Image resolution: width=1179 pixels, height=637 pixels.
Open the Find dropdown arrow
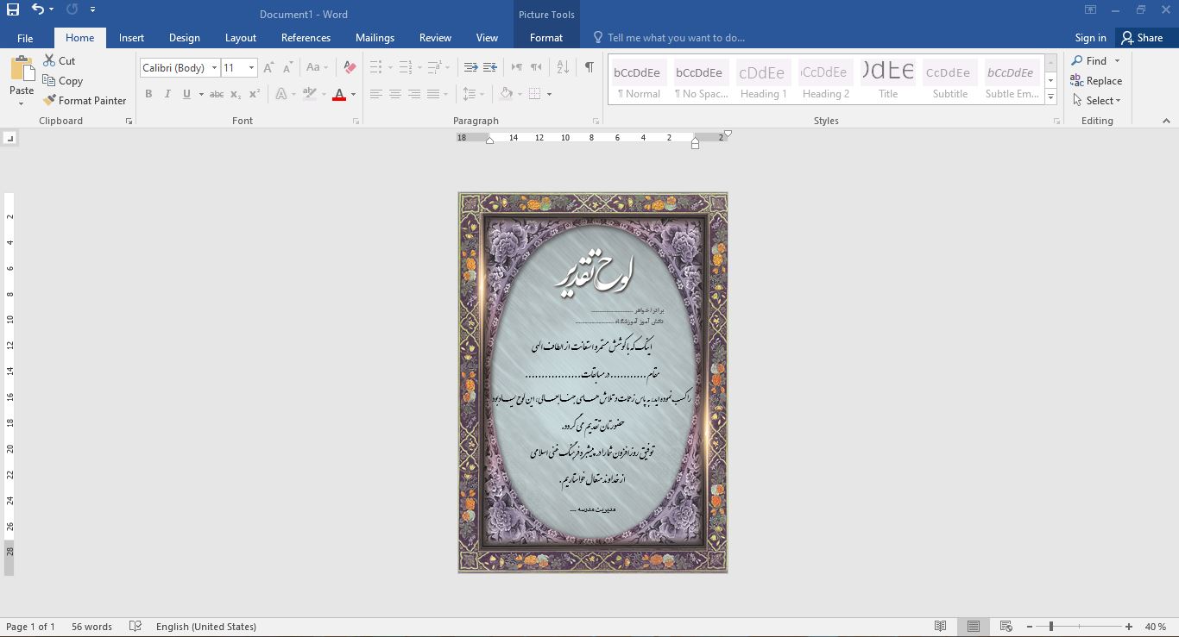1117,60
